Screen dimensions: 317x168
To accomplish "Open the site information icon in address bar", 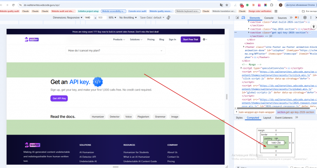I will click(x=21, y=5).
